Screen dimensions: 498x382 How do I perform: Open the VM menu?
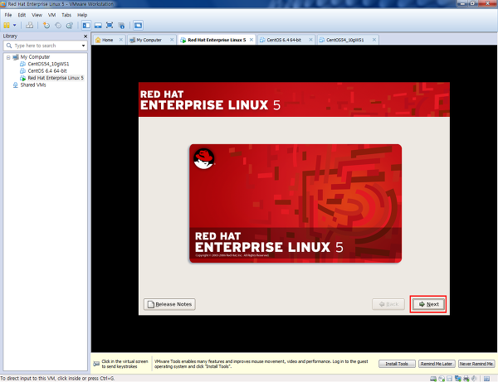click(x=51, y=15)
